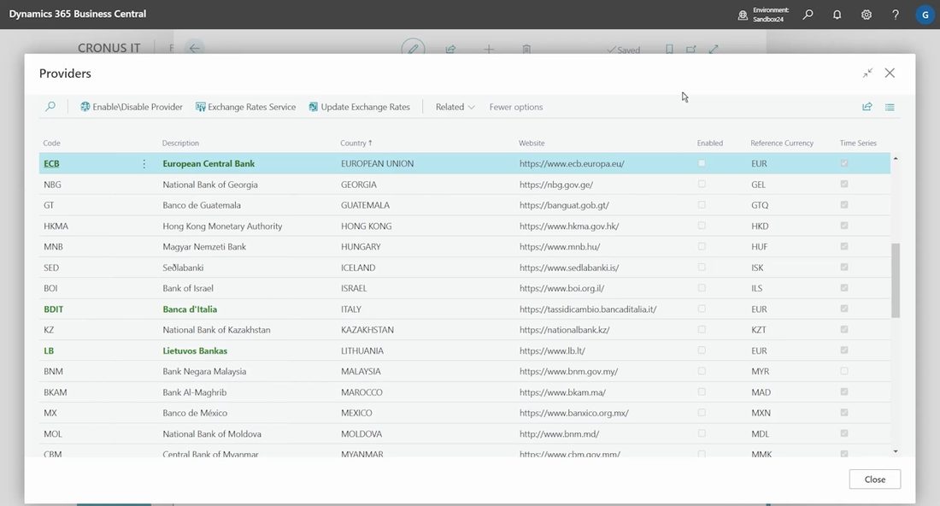Toggle Enabled checkbox for European Central Bank
This screenshot has height=506, width=940.
(x=702, y=163)
